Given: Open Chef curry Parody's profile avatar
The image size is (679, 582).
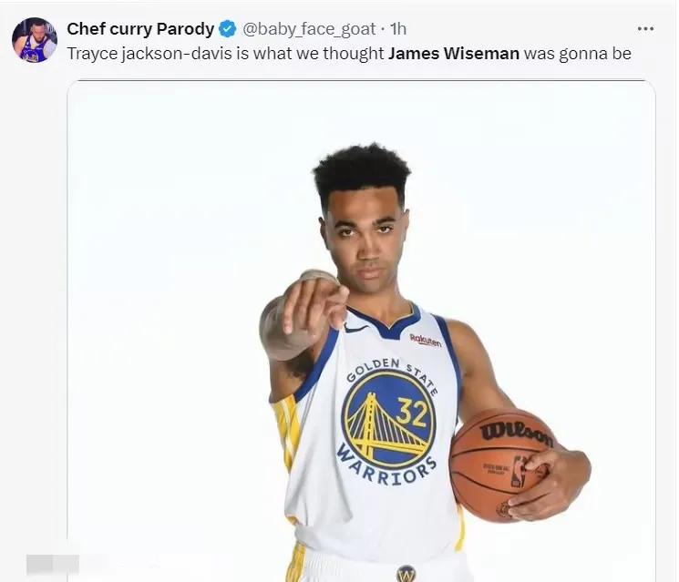Looking at the screenshot, I should [35, 40].
